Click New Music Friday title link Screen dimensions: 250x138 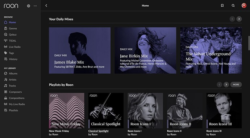(59, 131)
